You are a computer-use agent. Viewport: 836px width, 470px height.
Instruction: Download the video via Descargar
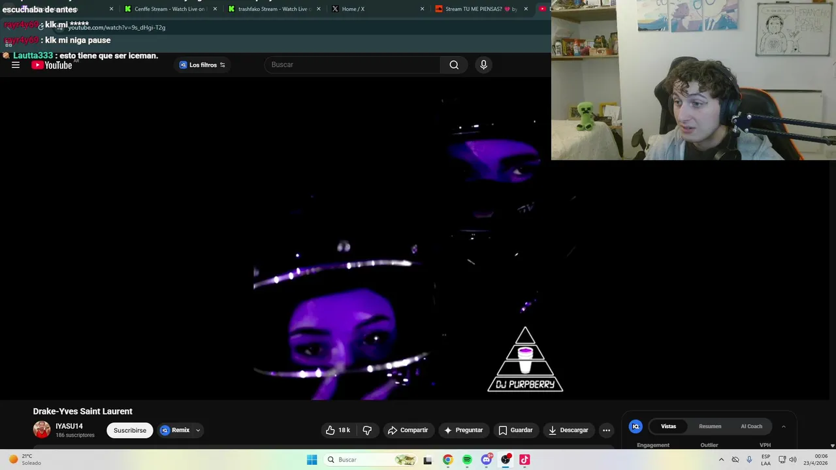pos(568,430)
